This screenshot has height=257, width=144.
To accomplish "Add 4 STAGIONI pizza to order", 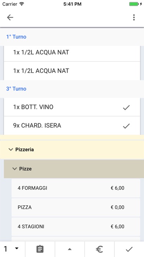I will click(76, 227).
